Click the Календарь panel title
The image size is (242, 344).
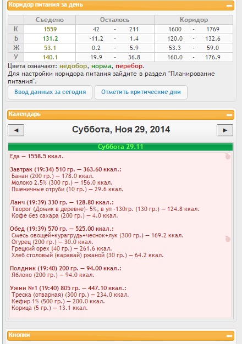pos(25,114)
